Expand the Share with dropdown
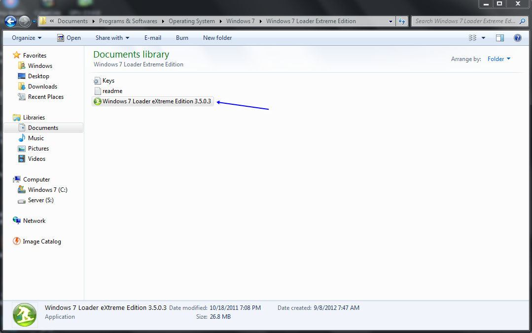 click(111, 37)
